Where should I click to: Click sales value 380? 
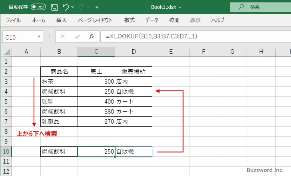point(96,111)
